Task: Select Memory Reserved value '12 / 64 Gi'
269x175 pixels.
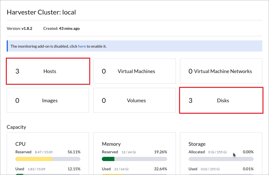Action: click(129, 152)
